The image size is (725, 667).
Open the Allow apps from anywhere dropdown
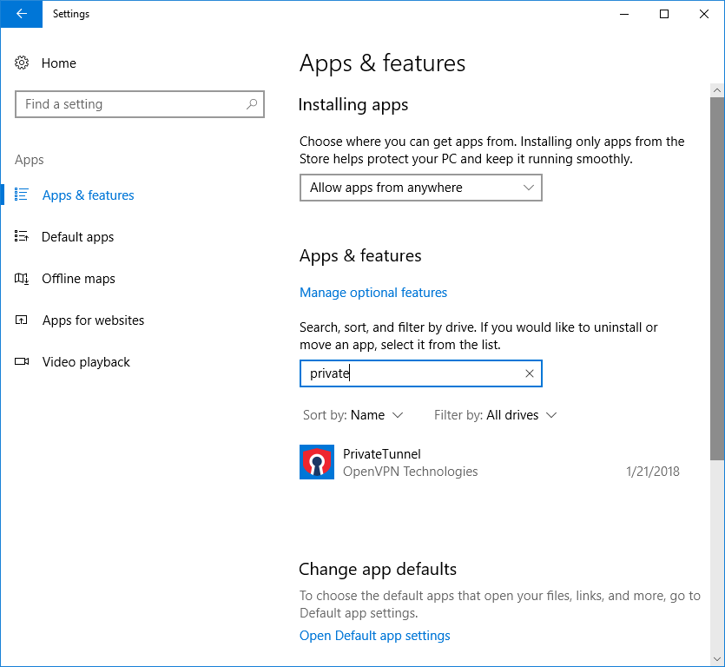tap(421, 188)
